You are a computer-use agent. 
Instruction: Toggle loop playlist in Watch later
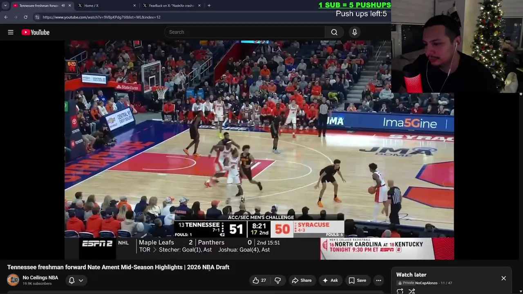click(400, 291)
